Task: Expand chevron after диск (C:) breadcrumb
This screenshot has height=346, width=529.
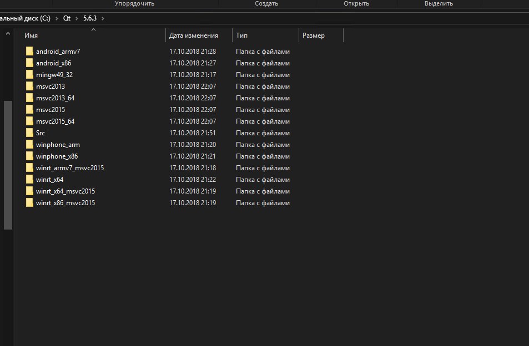Action: pyautogui.click(x=57, y=18)
